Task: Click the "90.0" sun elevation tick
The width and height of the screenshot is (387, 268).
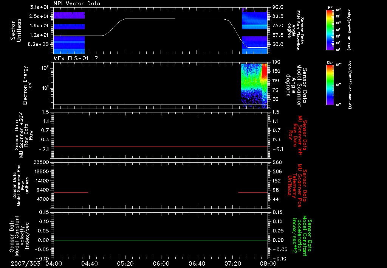Action: point(278,7)
